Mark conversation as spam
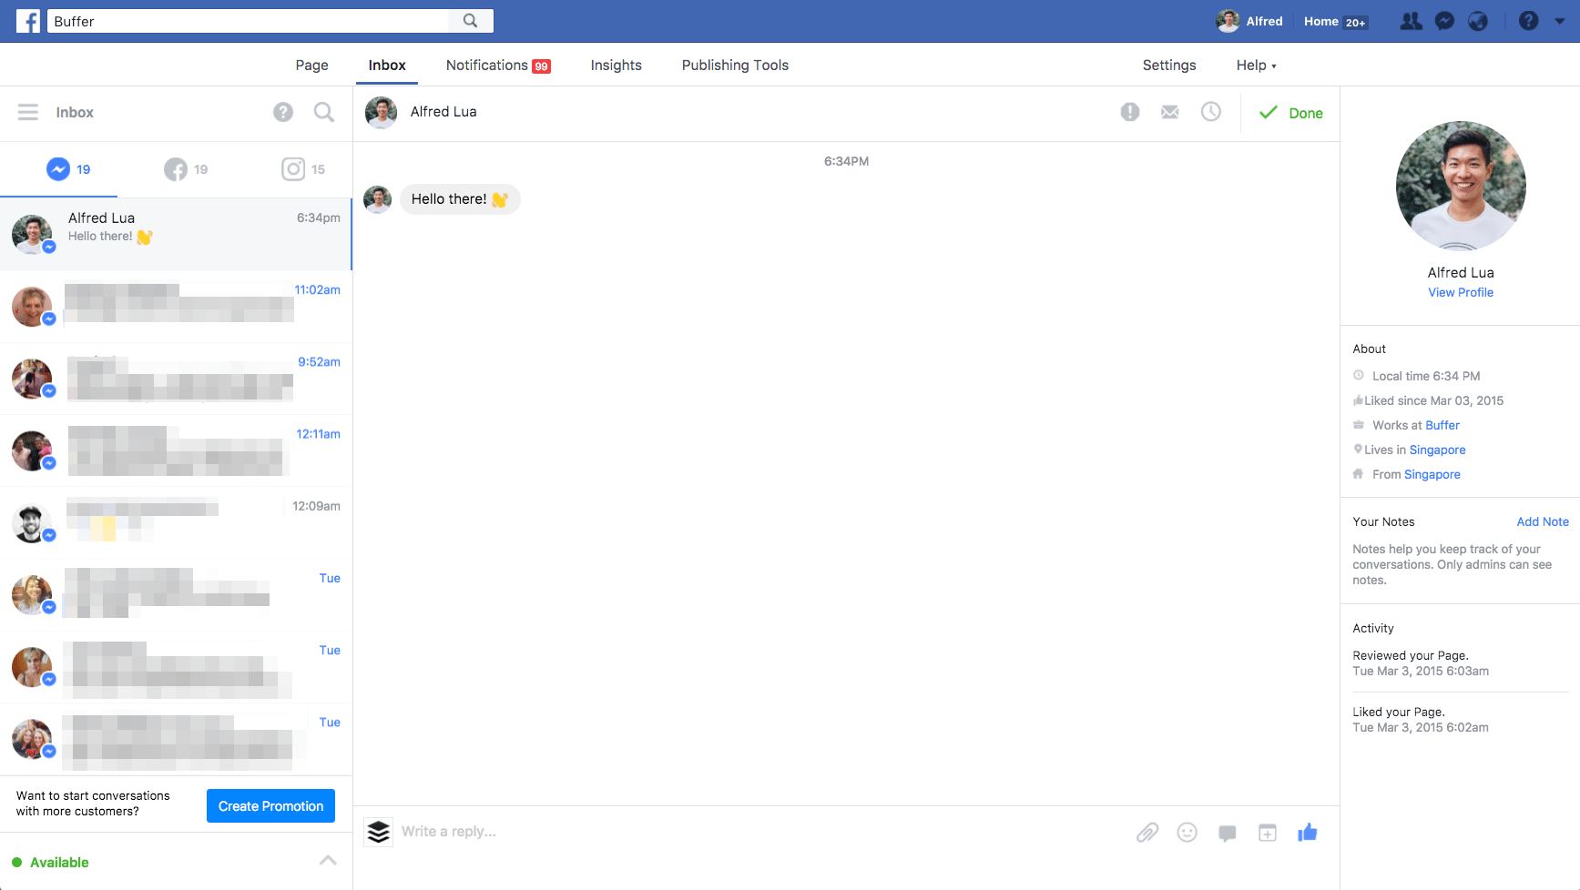Image resolution: width=1580 pixels, height=890 pixels. click(1129, 112)
